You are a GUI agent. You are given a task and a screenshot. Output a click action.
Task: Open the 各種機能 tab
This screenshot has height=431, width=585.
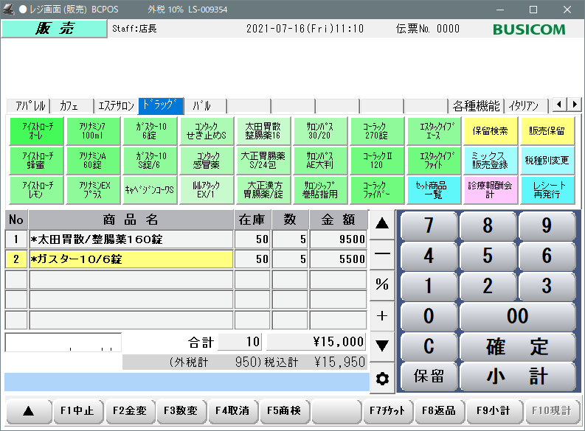[477, 105]
